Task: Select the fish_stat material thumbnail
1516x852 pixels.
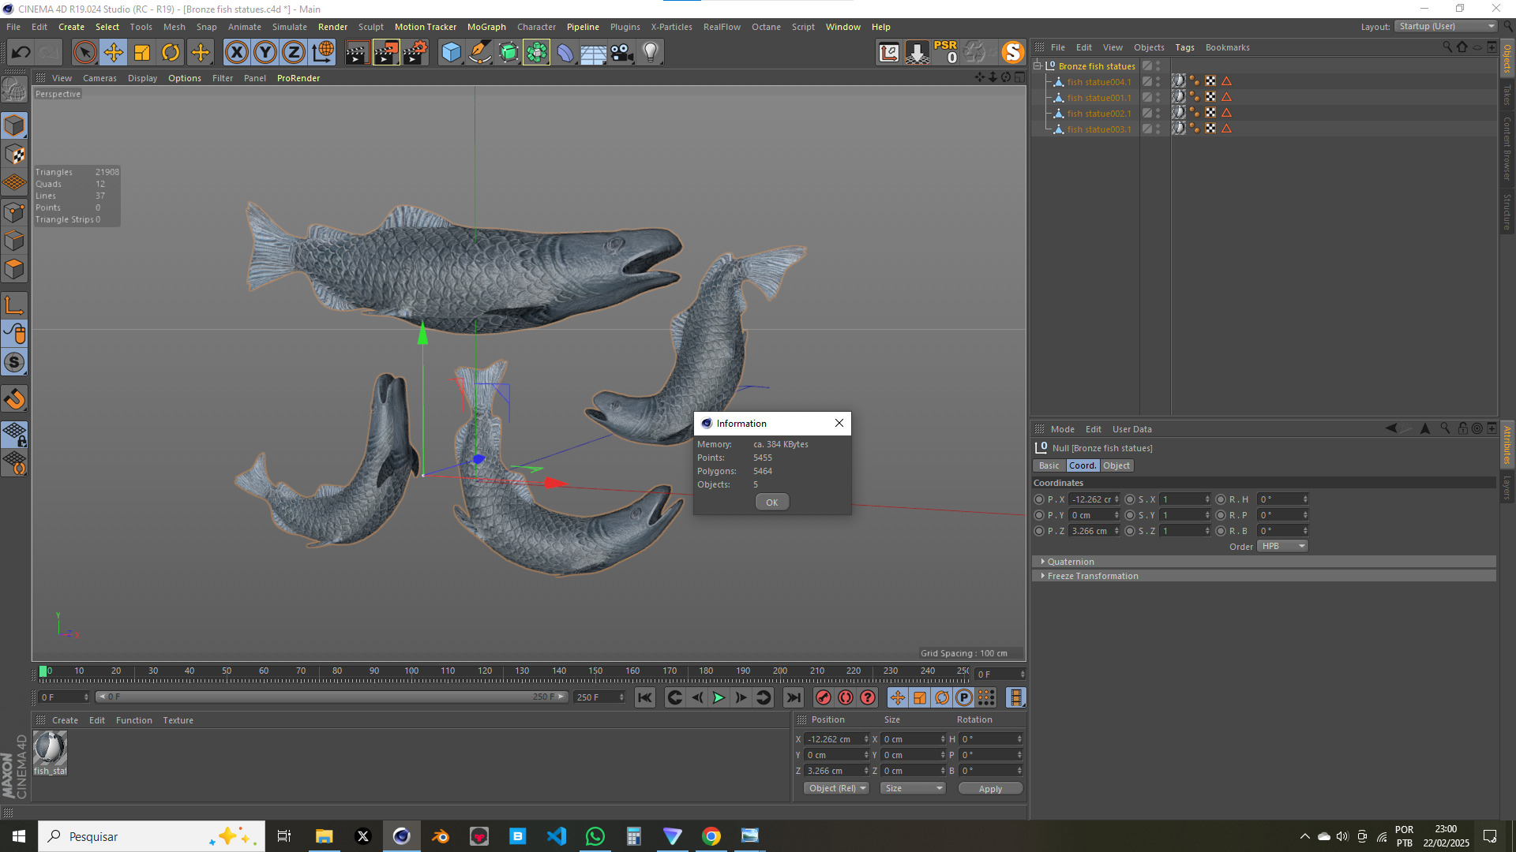Action: tap(50, 749)
